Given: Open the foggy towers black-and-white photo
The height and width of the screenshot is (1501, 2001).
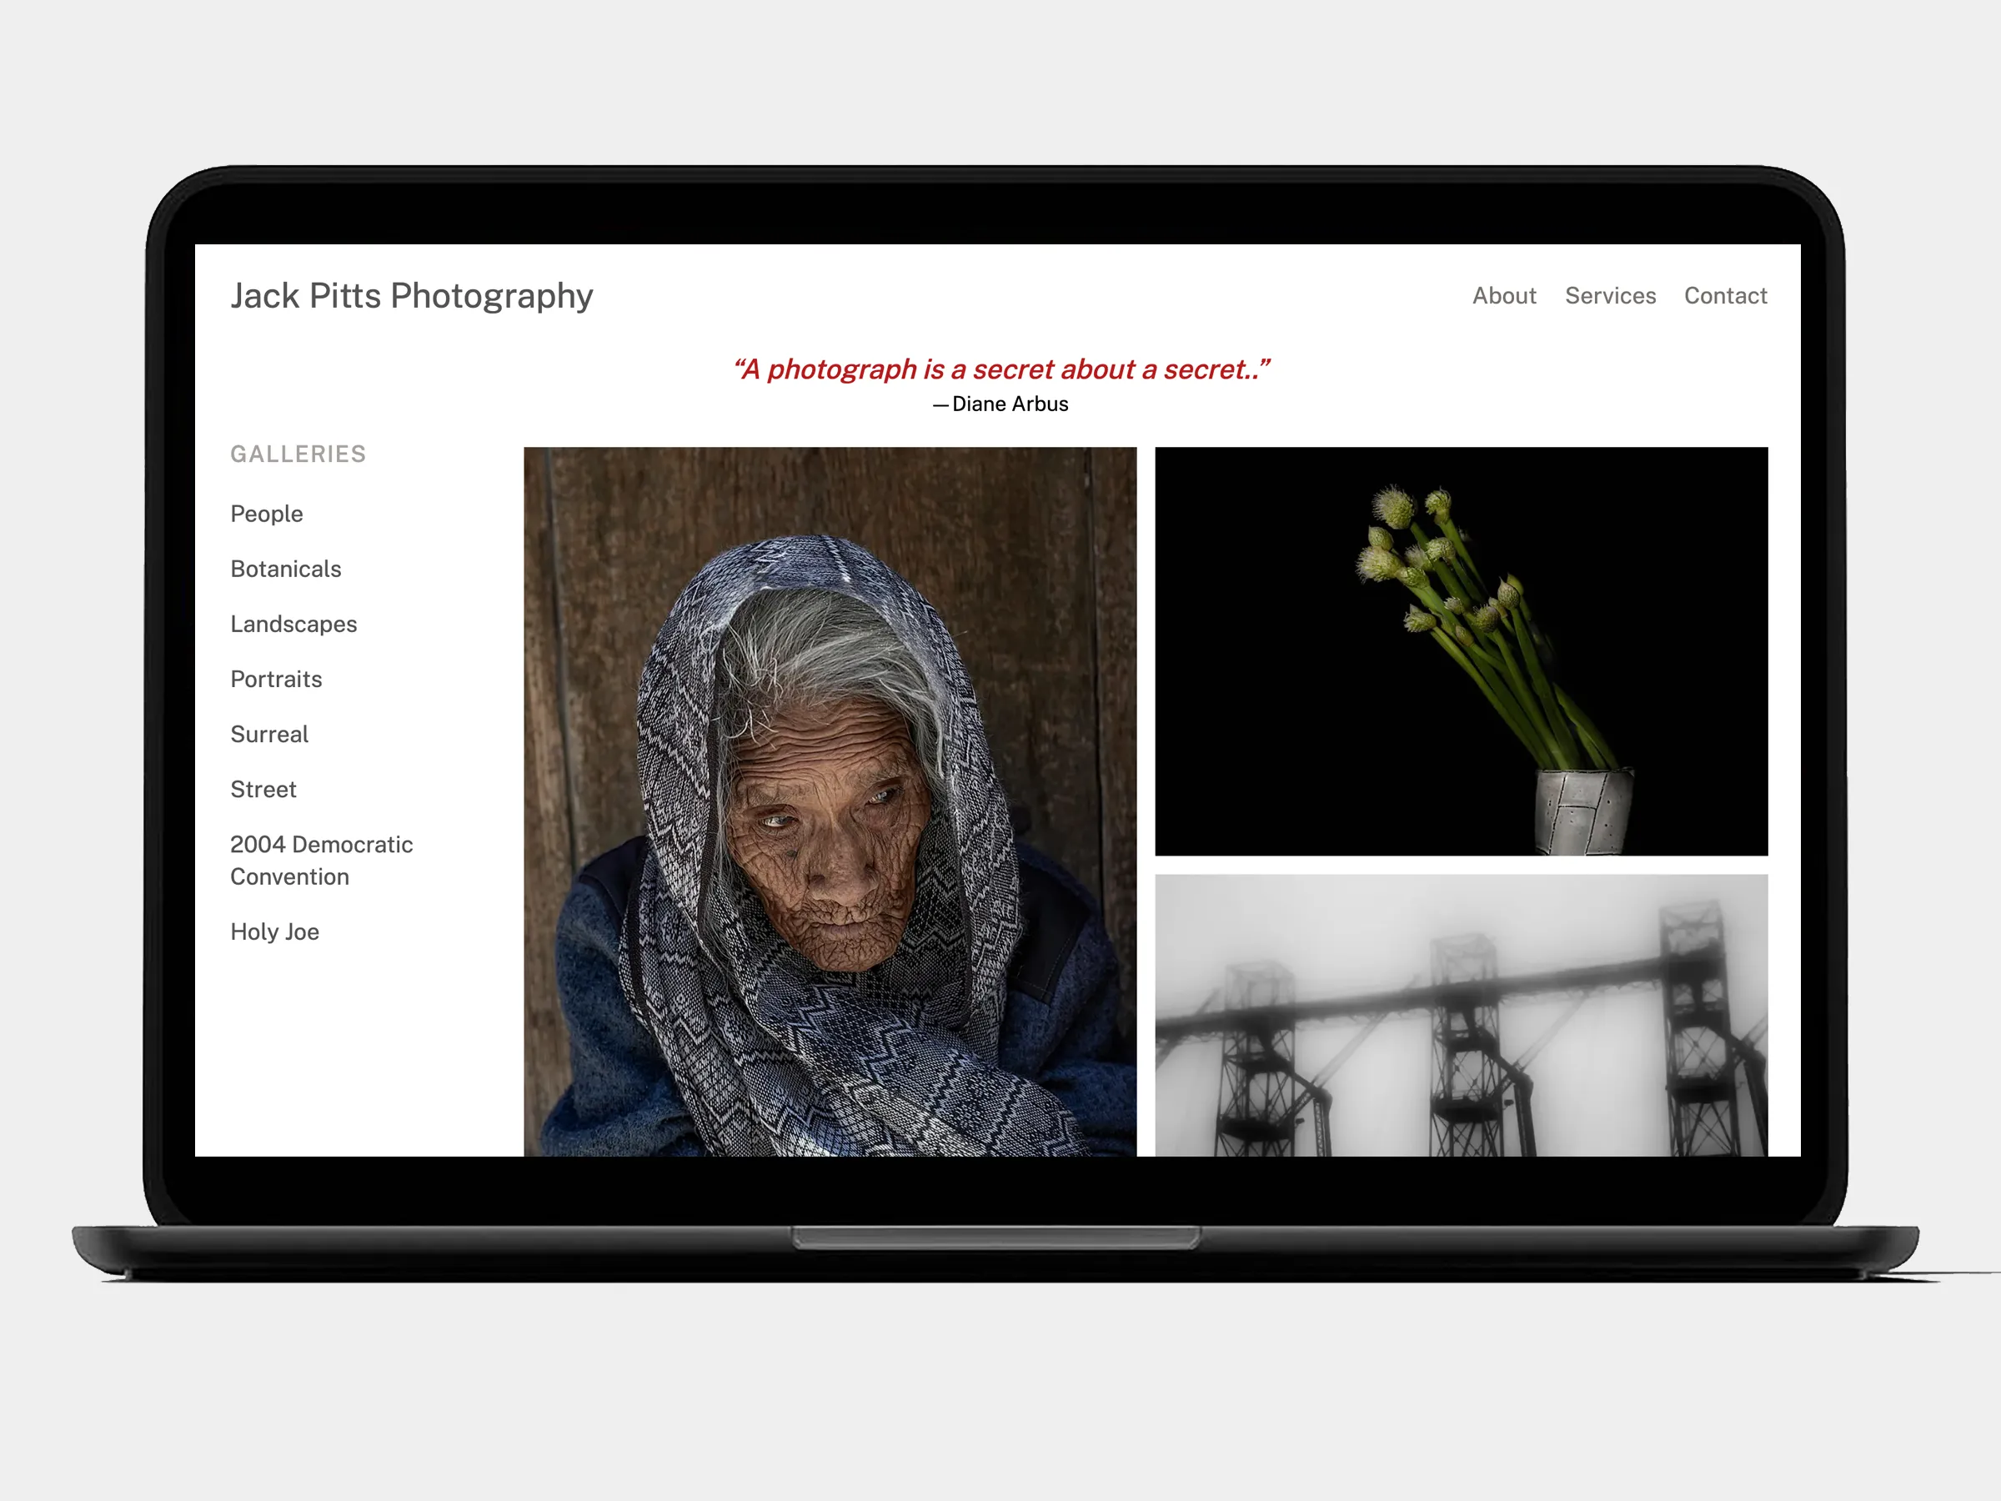Looking at the screenshot, I should point(1461,1015).
